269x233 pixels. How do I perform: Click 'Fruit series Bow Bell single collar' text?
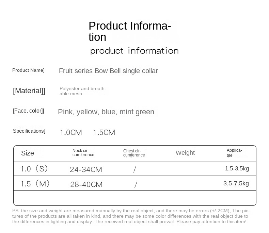(x=108, y=71)
